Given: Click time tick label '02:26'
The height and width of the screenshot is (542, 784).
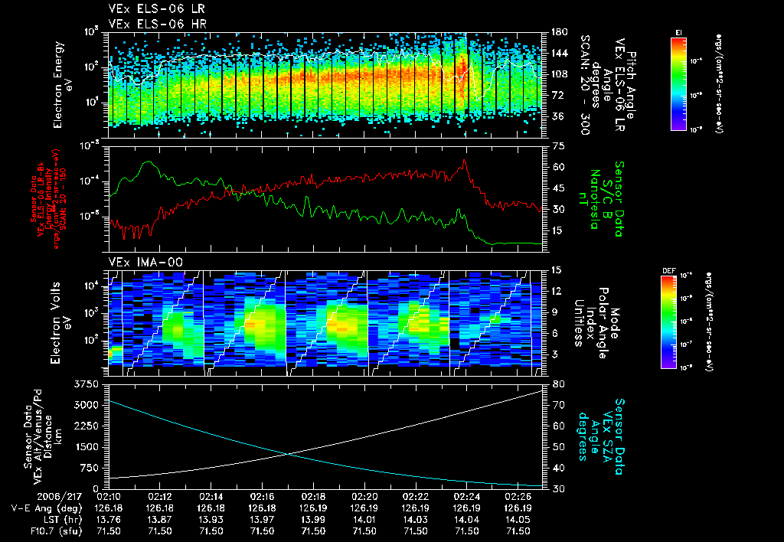Looking at the screenshot, I should [518, 497].
